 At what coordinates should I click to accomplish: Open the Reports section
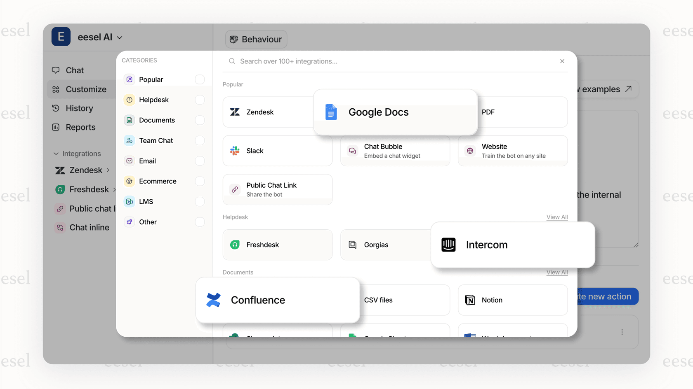pos(80,127)
